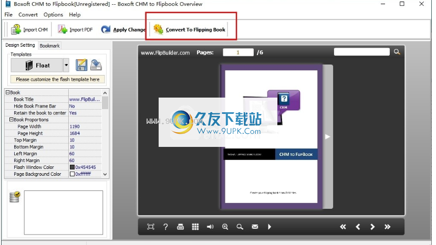Image resolution: width=436 pixels, height=245 pixels.
Task: Select the Right Margin property row
Action: 53,161
